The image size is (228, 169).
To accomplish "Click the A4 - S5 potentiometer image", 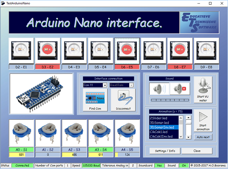I will [127, 133].
